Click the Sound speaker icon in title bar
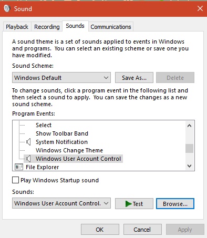The width and height of the screenshot is (207, 238). pyautogui.click(x=7, y=8)
